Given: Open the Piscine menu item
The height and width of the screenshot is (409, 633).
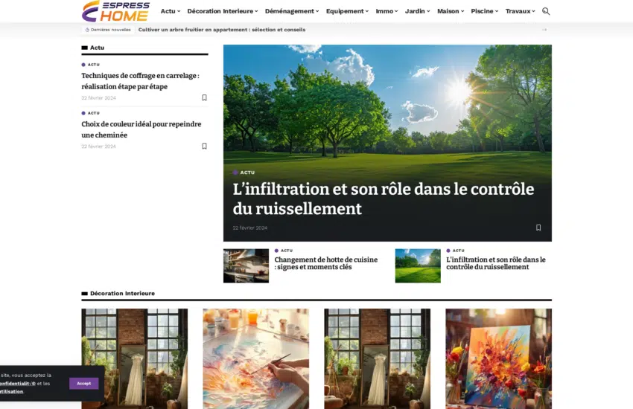Looking at the screenshot, I should tap(485, 11).
